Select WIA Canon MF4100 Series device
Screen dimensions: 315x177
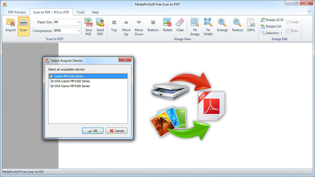tap(88, 86)
